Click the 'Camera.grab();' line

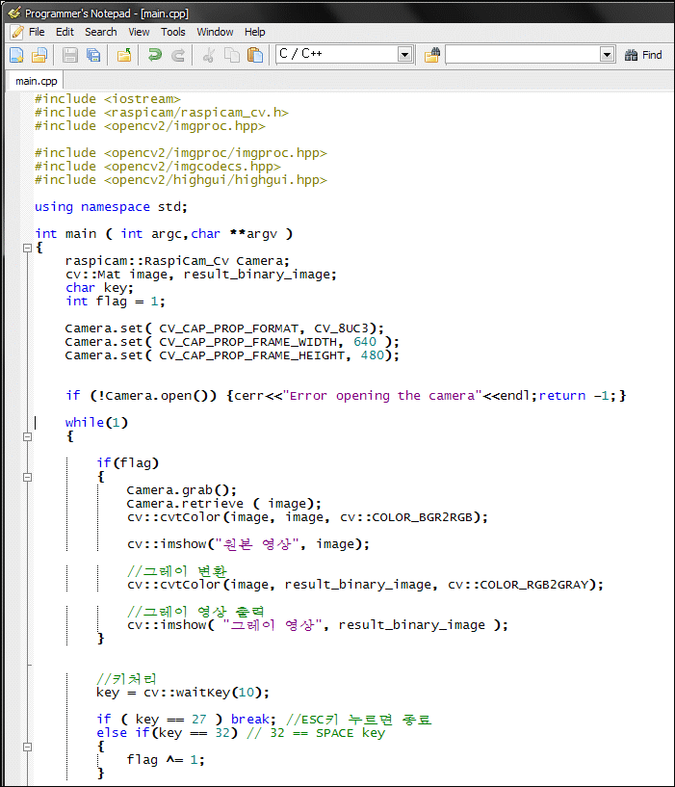(181, 490)
